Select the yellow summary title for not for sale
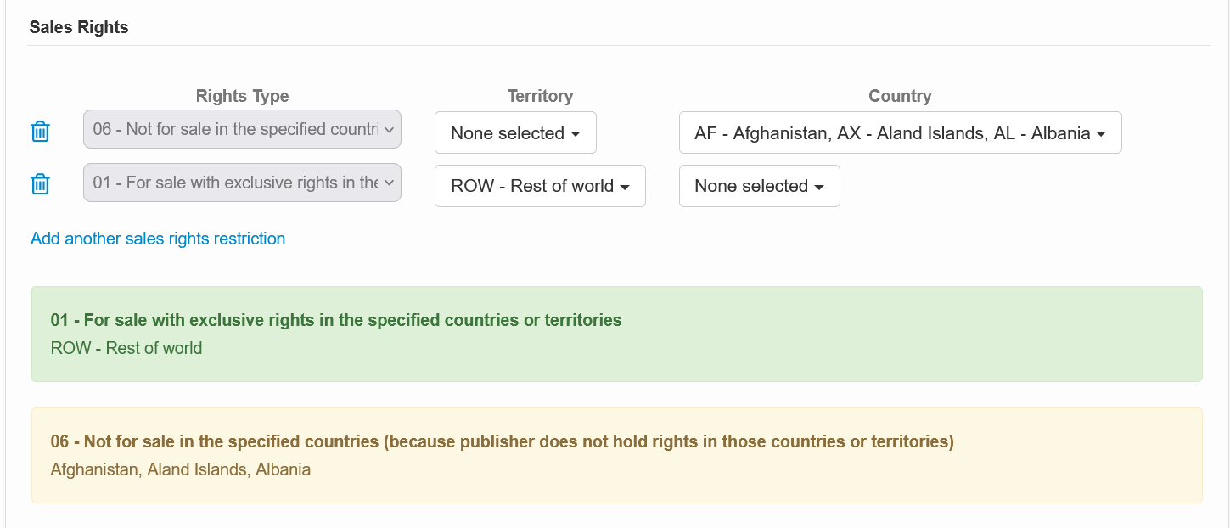The height and width of the screenshot is (528, 1230). coord(502,441)
